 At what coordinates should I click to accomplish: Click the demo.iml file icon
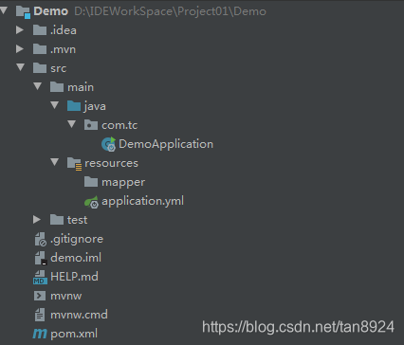pyautogui.click(x=41, y=258)
